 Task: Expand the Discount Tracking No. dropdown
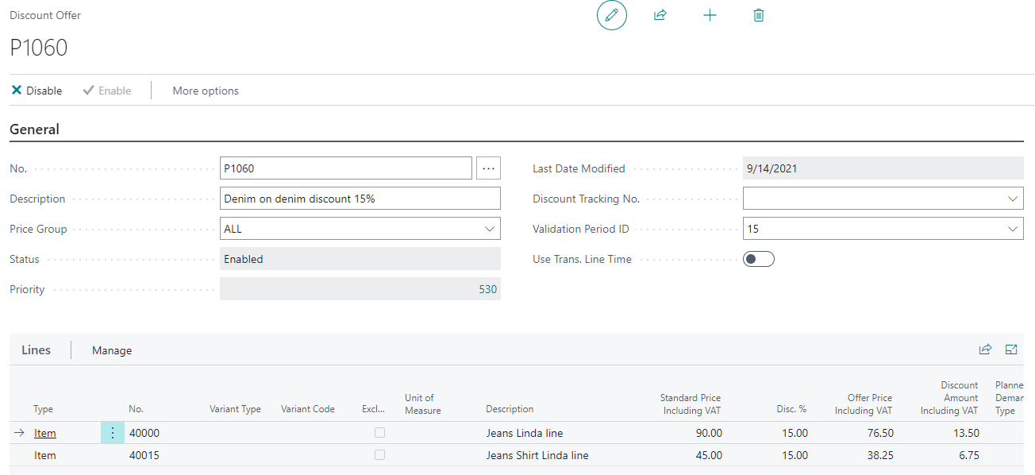click(1012, 199)
